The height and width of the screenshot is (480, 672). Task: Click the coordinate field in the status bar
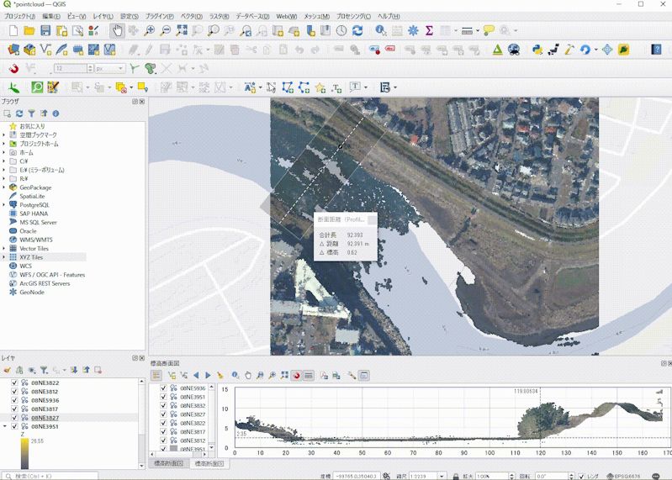click(x=356, y=476)
